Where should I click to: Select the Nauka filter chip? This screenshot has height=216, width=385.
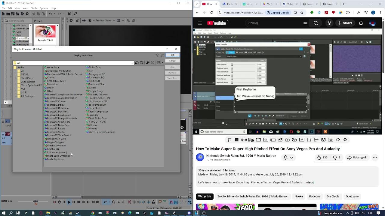299,196
